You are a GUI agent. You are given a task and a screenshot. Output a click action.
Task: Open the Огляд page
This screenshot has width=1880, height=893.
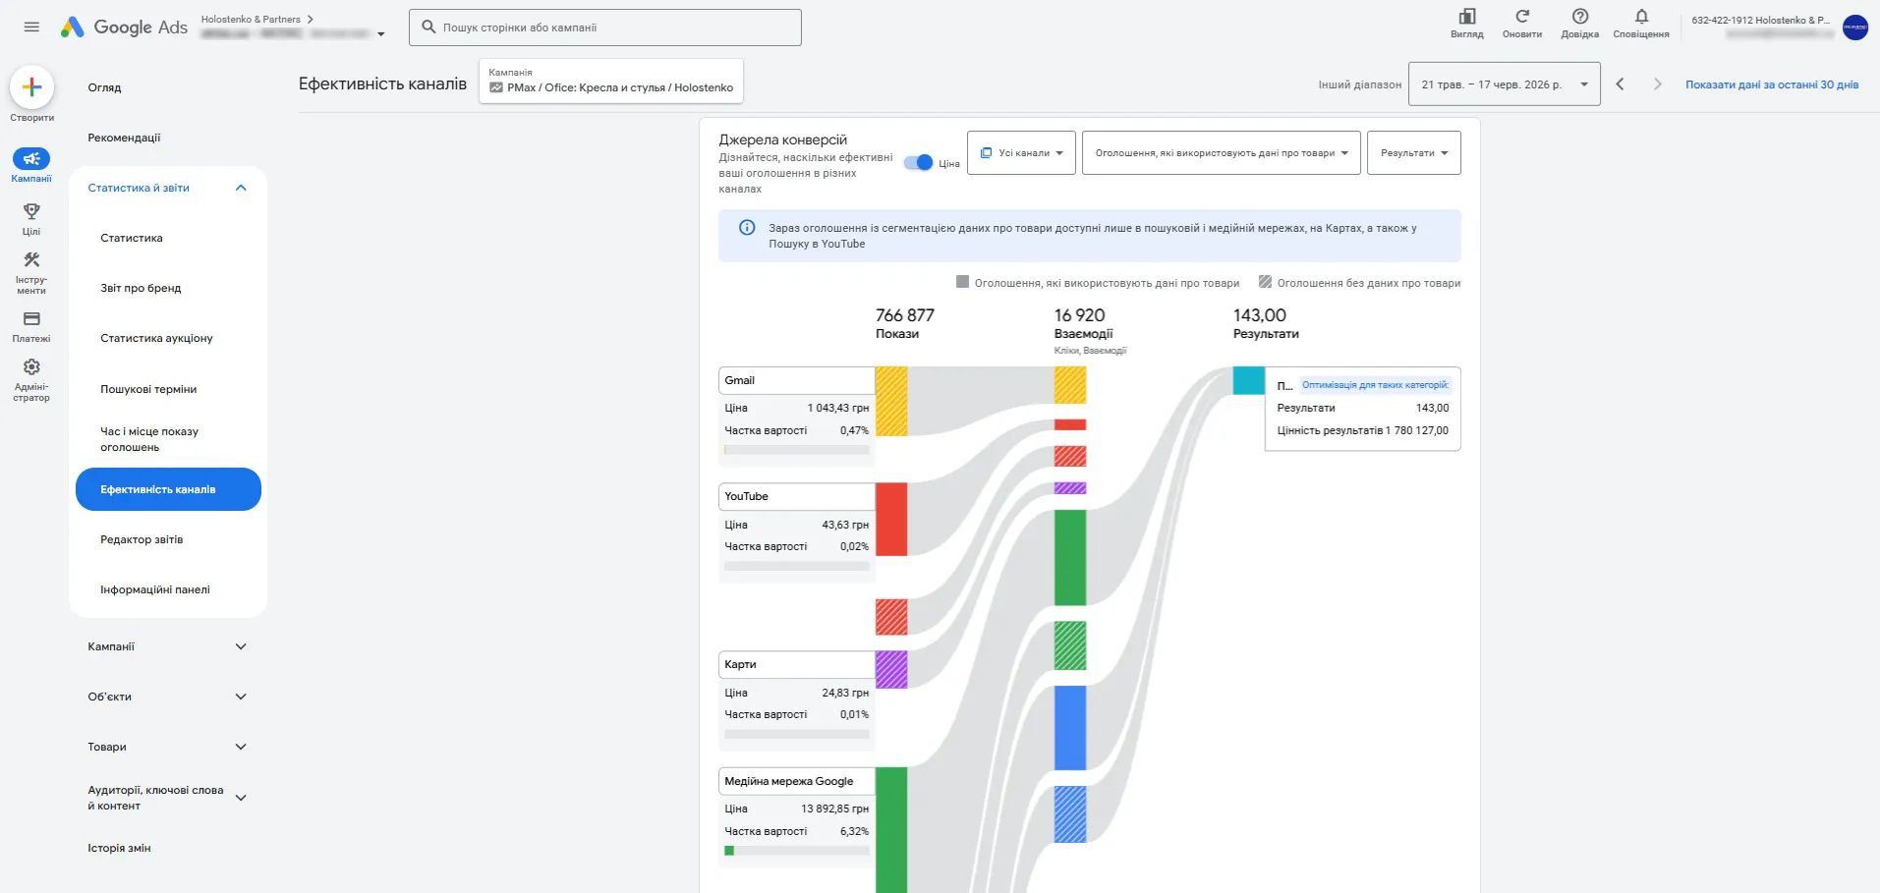pyautogui.click(x=104, y=87)
